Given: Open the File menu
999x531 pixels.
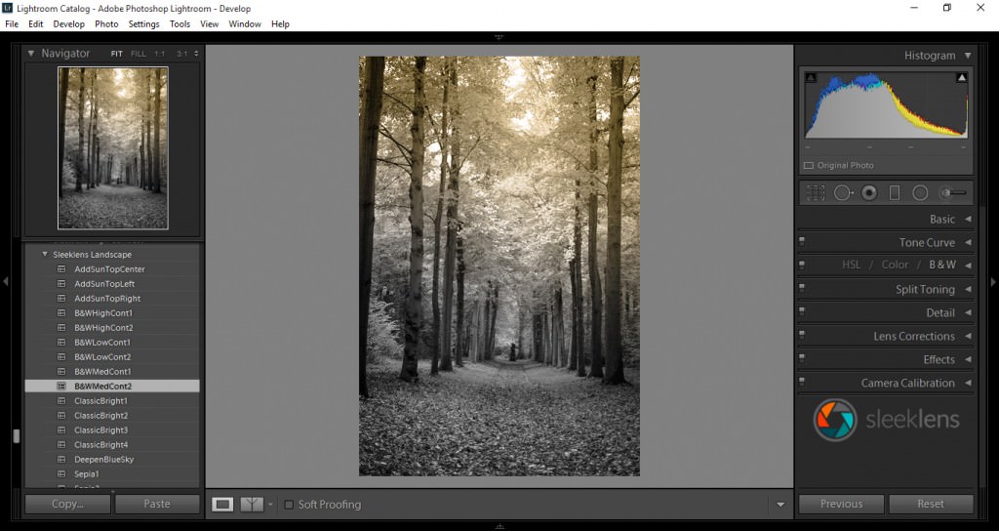Looking at the screenshot, I should tap(12, 23).
